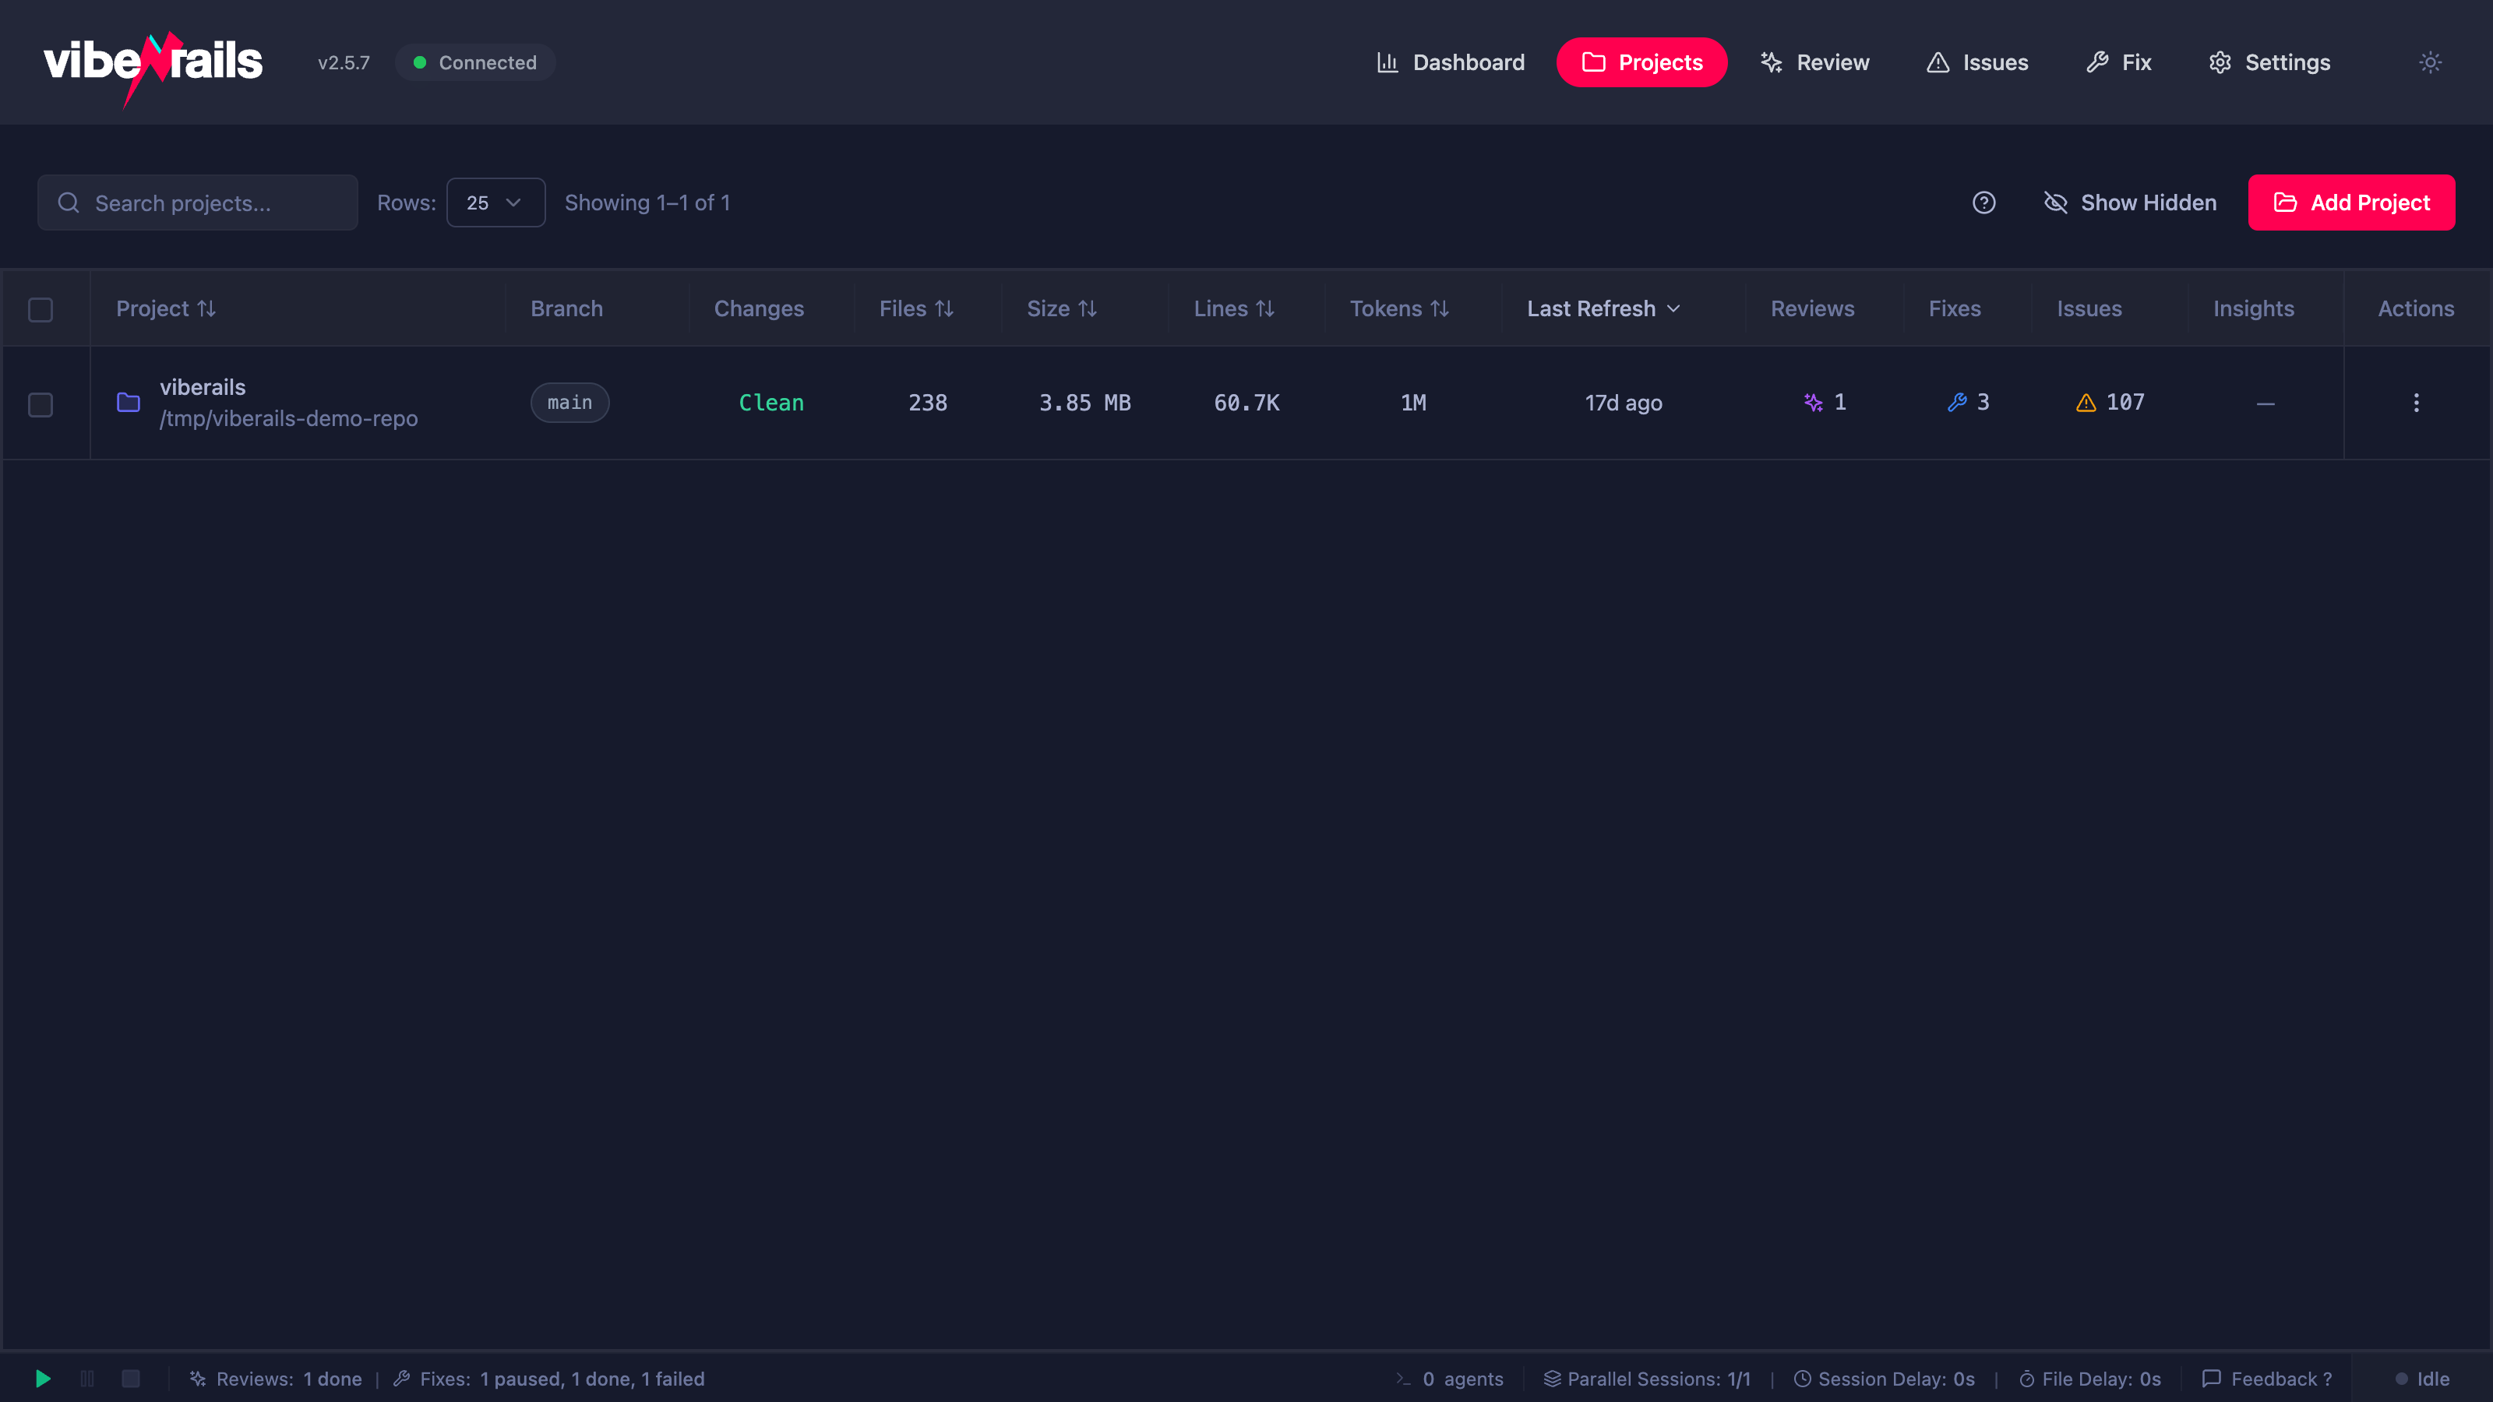Click the sparkle icon showing 1 review

[x=1813, y=403]
